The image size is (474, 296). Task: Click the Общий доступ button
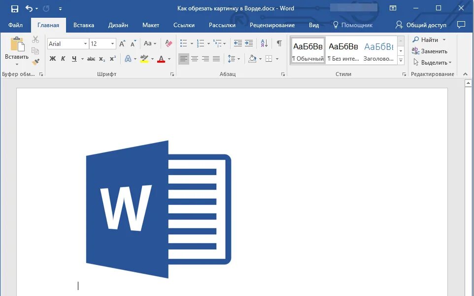[x=421, y=25]
